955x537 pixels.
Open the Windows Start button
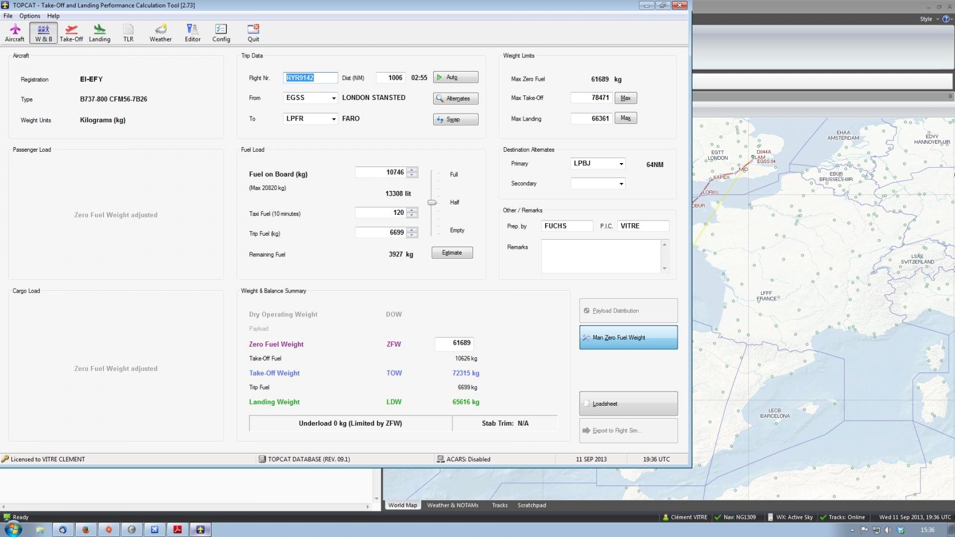click(13, 530)
